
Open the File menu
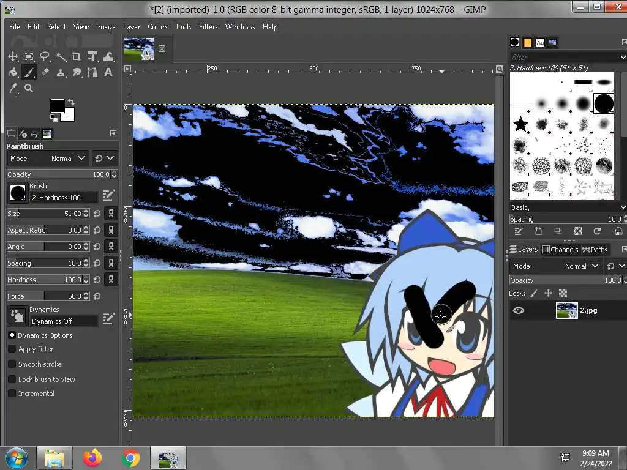pyautogui.click(x=15, y=27)
